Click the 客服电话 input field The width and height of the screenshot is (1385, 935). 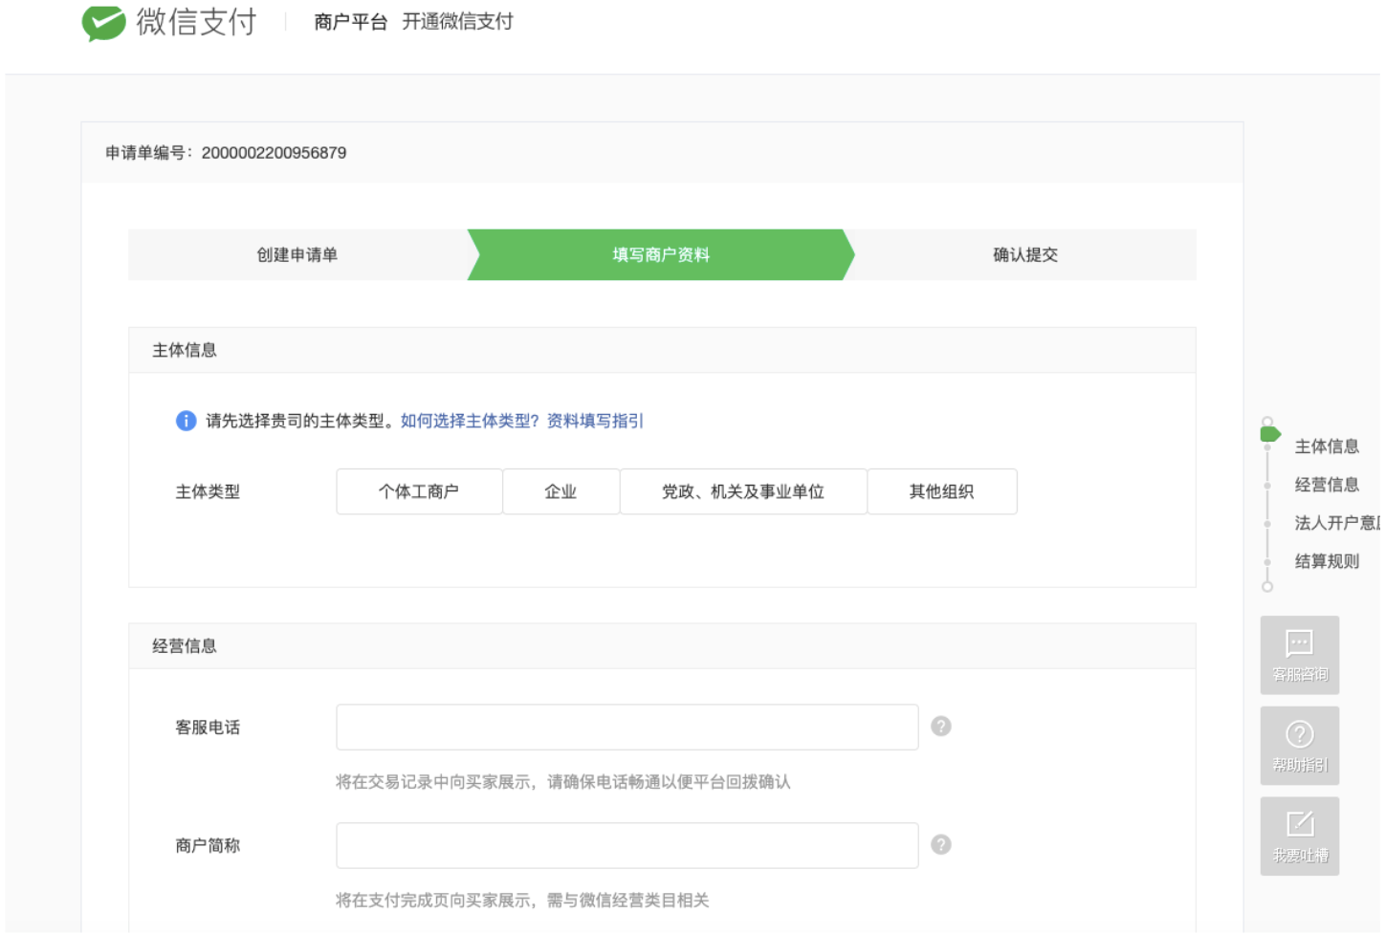coord(627,728)
